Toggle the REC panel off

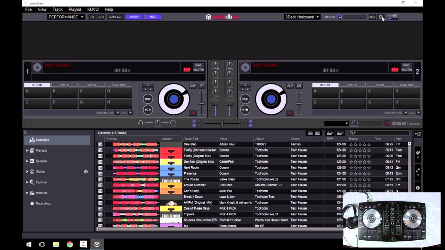pyautogui.click(x=153, y=17)
